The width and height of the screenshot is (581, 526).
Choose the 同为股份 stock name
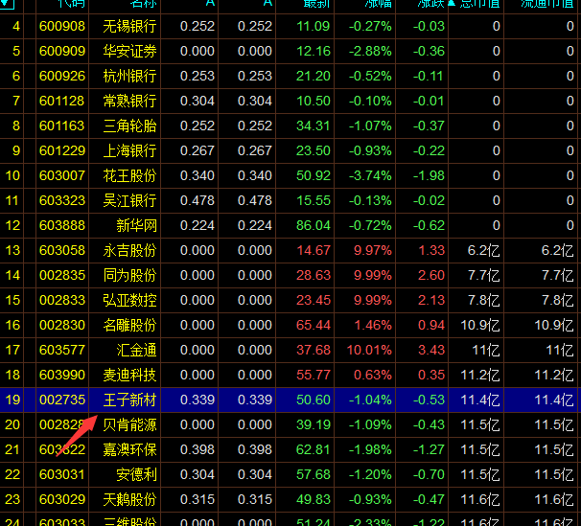129,275
